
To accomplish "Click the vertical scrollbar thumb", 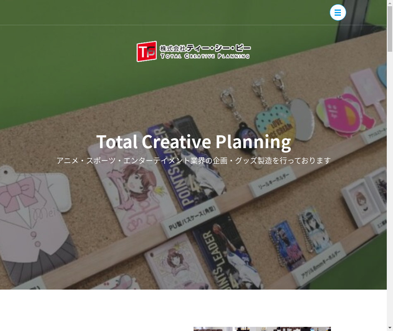I will [390, 29].
